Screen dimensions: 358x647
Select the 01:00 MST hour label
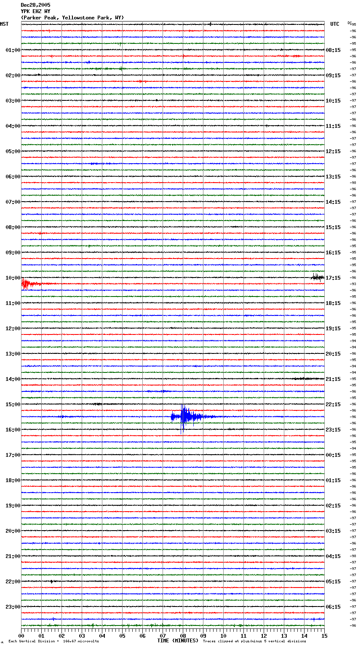pyautogui.click(x=13, y=50)
